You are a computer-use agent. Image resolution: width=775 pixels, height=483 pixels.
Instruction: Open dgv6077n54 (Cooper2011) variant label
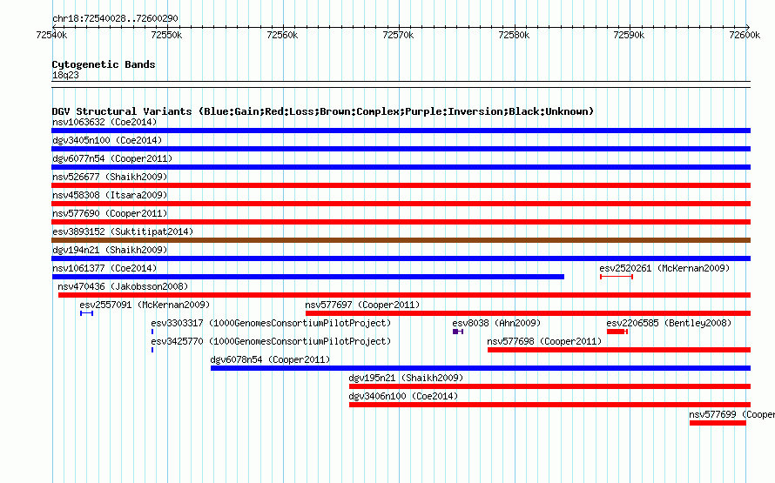(112, 158)
